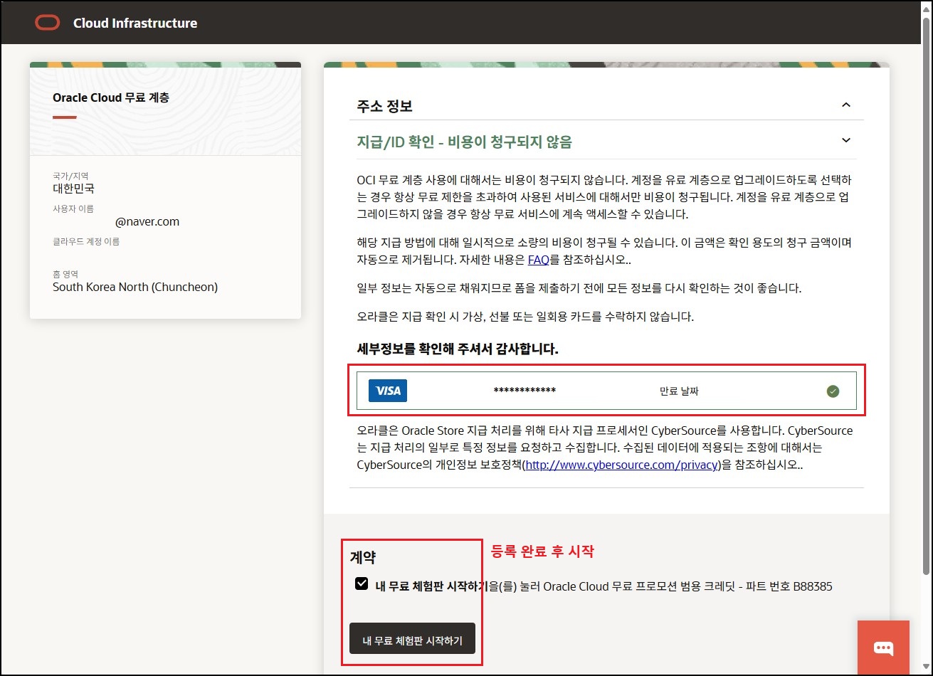Viewport: 933px width, 676px height.
Task: Click the 국가/지역 label
Action: (x=70, y=176)
